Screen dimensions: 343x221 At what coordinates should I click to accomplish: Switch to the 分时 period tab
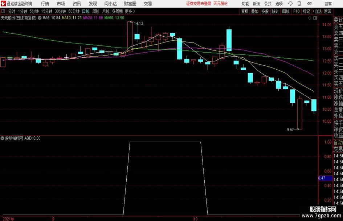click(12, 11)
